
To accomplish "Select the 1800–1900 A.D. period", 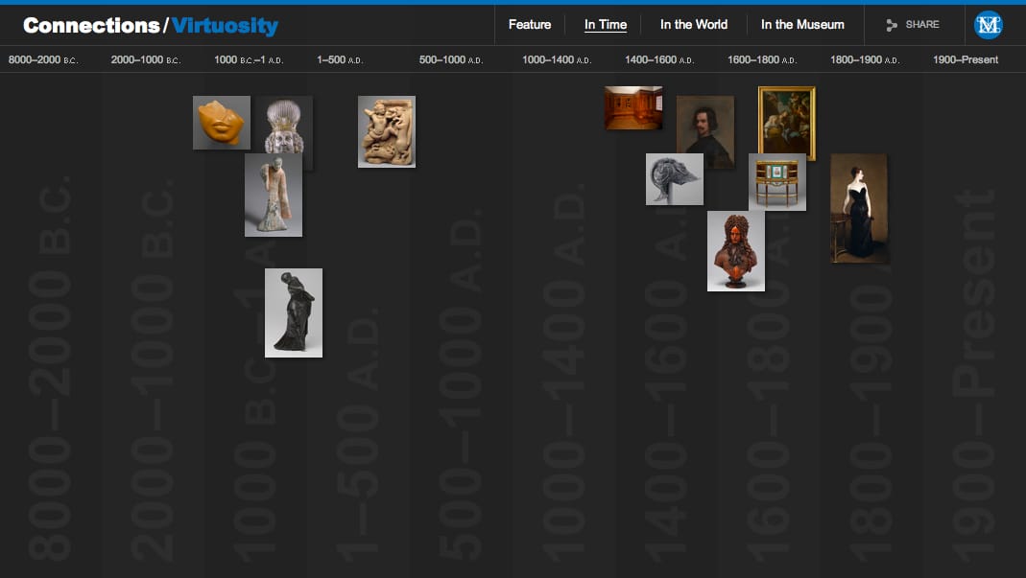I will 865,59.
